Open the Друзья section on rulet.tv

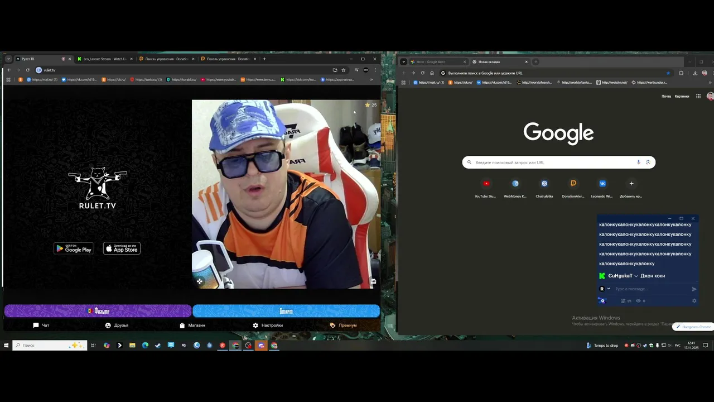117,325
